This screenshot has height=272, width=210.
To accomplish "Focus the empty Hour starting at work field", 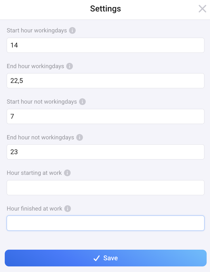I will coord(106,188).
